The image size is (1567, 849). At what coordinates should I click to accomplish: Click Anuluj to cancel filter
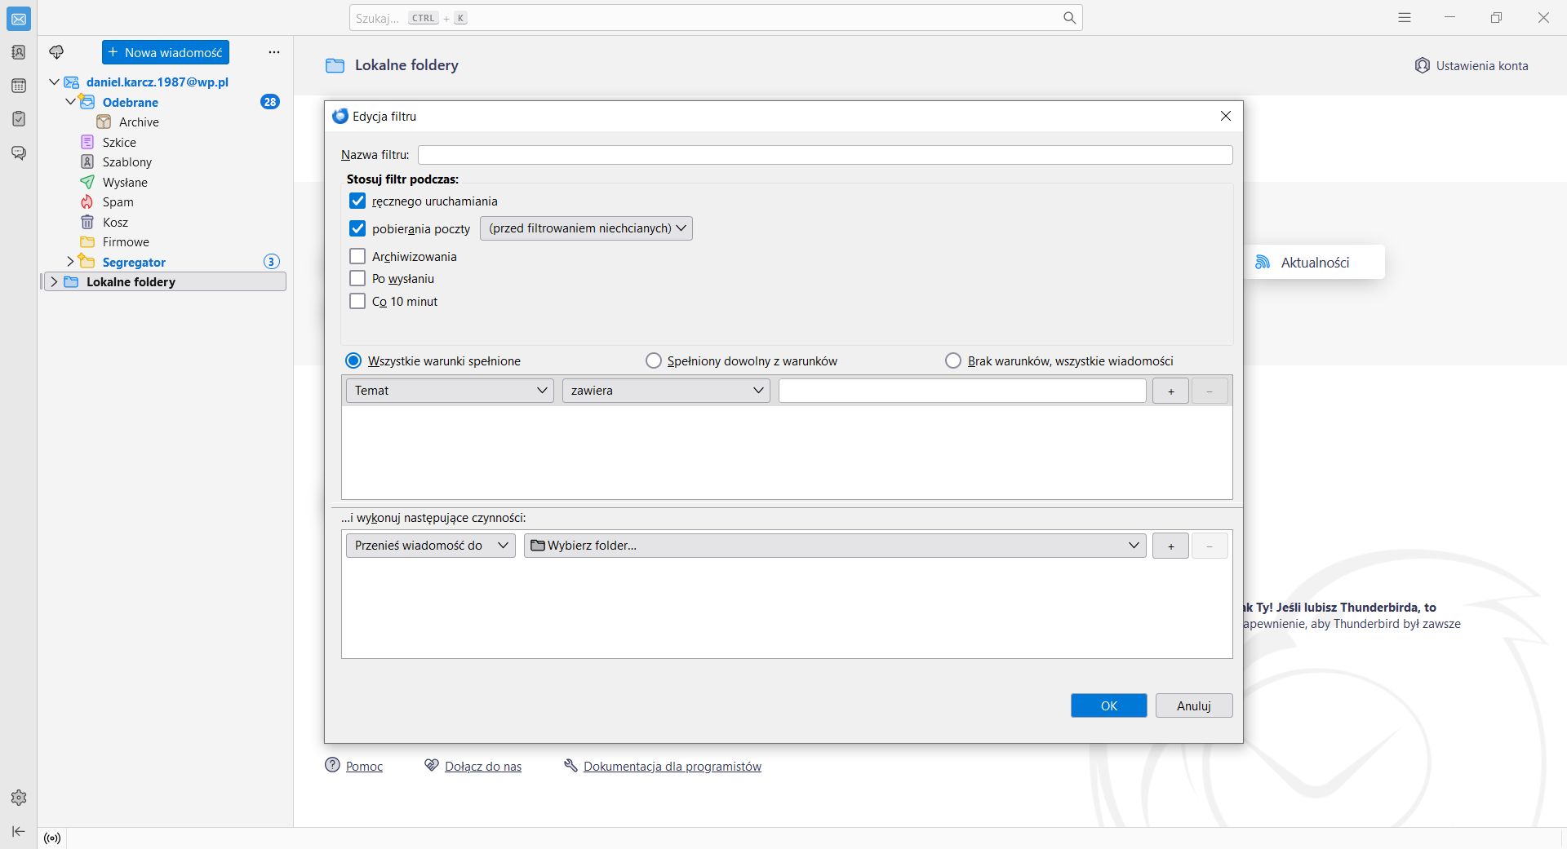click(x=1194, y=705)
